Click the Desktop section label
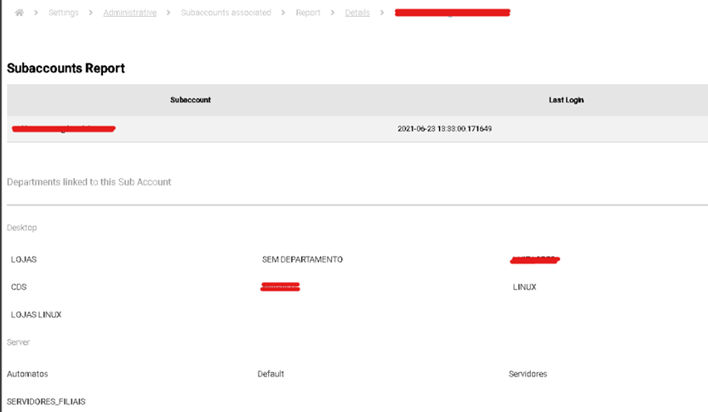 (x=21, y=228)
